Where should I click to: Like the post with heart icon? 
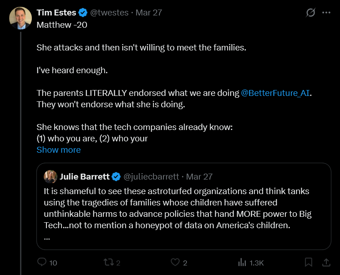coord(175,262)
